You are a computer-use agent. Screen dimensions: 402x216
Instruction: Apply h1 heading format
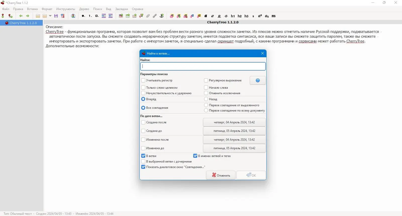point(233,16)
